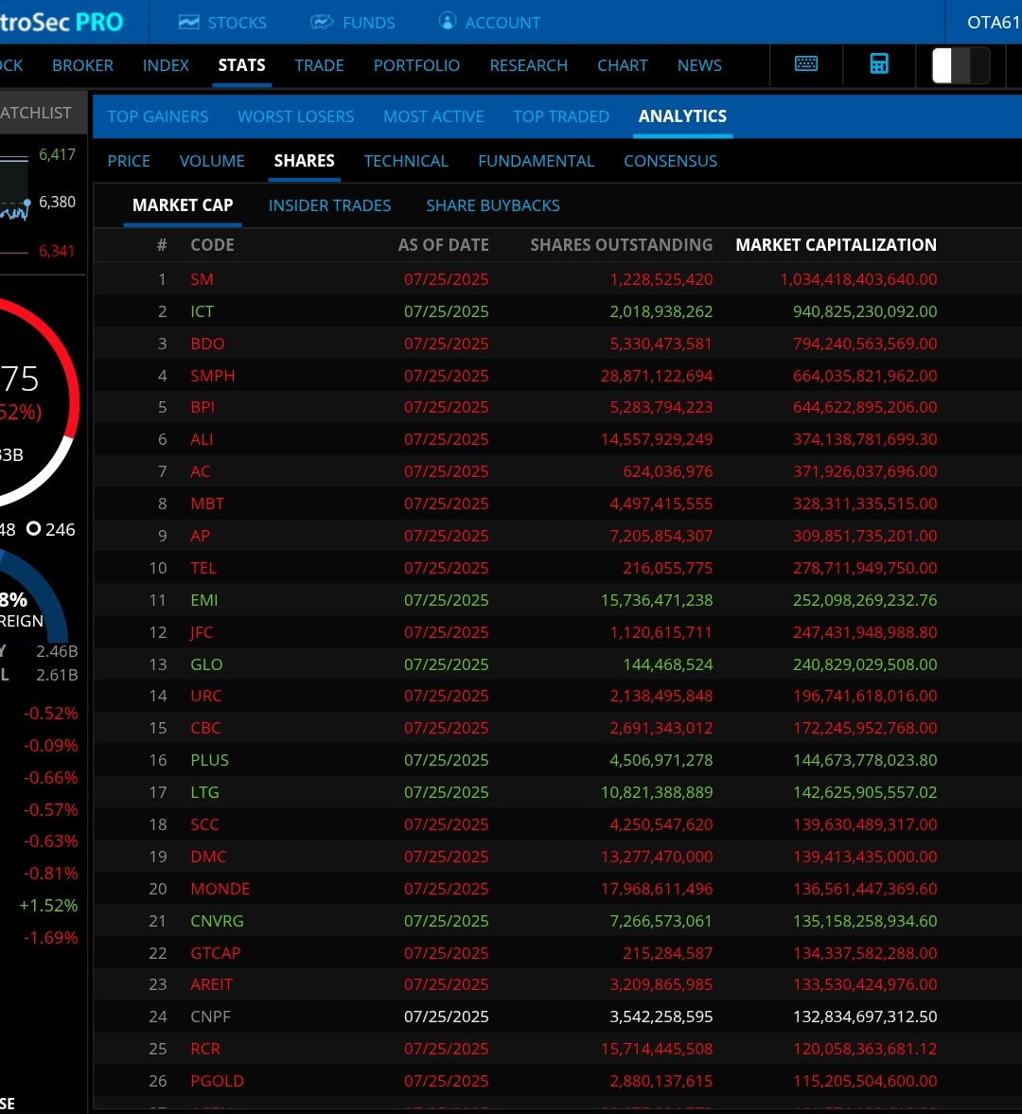This screenshot has height=1114, width=1022.
Task: Click shares outstanding 28,871,122,694
Action: click(657, 376)
